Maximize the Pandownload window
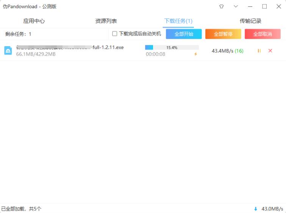 tap(264, 6)
